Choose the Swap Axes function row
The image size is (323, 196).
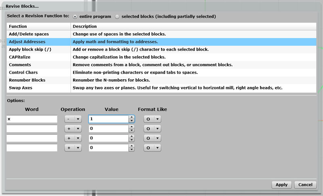click(161, 88)
